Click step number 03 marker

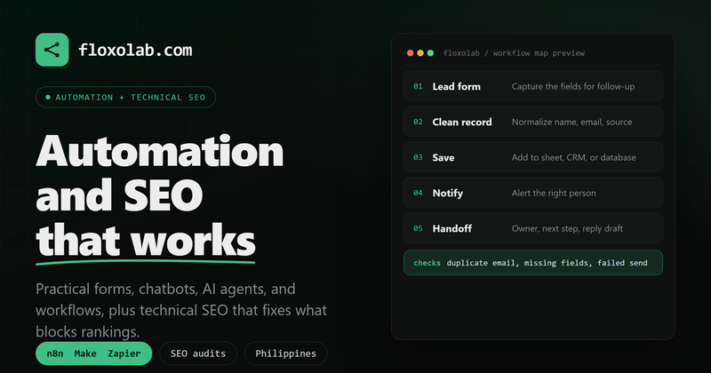click(x=418, y=157)
